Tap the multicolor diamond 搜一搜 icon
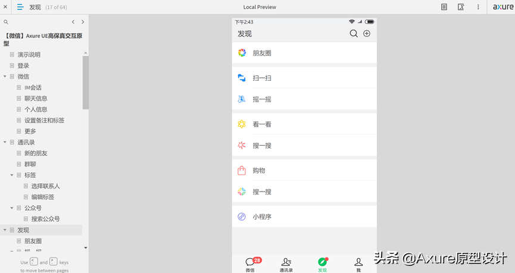 tap(242, 192)
